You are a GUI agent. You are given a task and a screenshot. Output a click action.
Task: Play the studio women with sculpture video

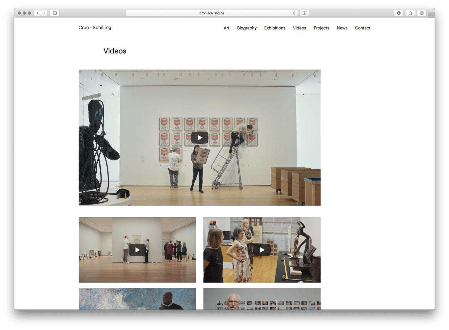[262, 250]
